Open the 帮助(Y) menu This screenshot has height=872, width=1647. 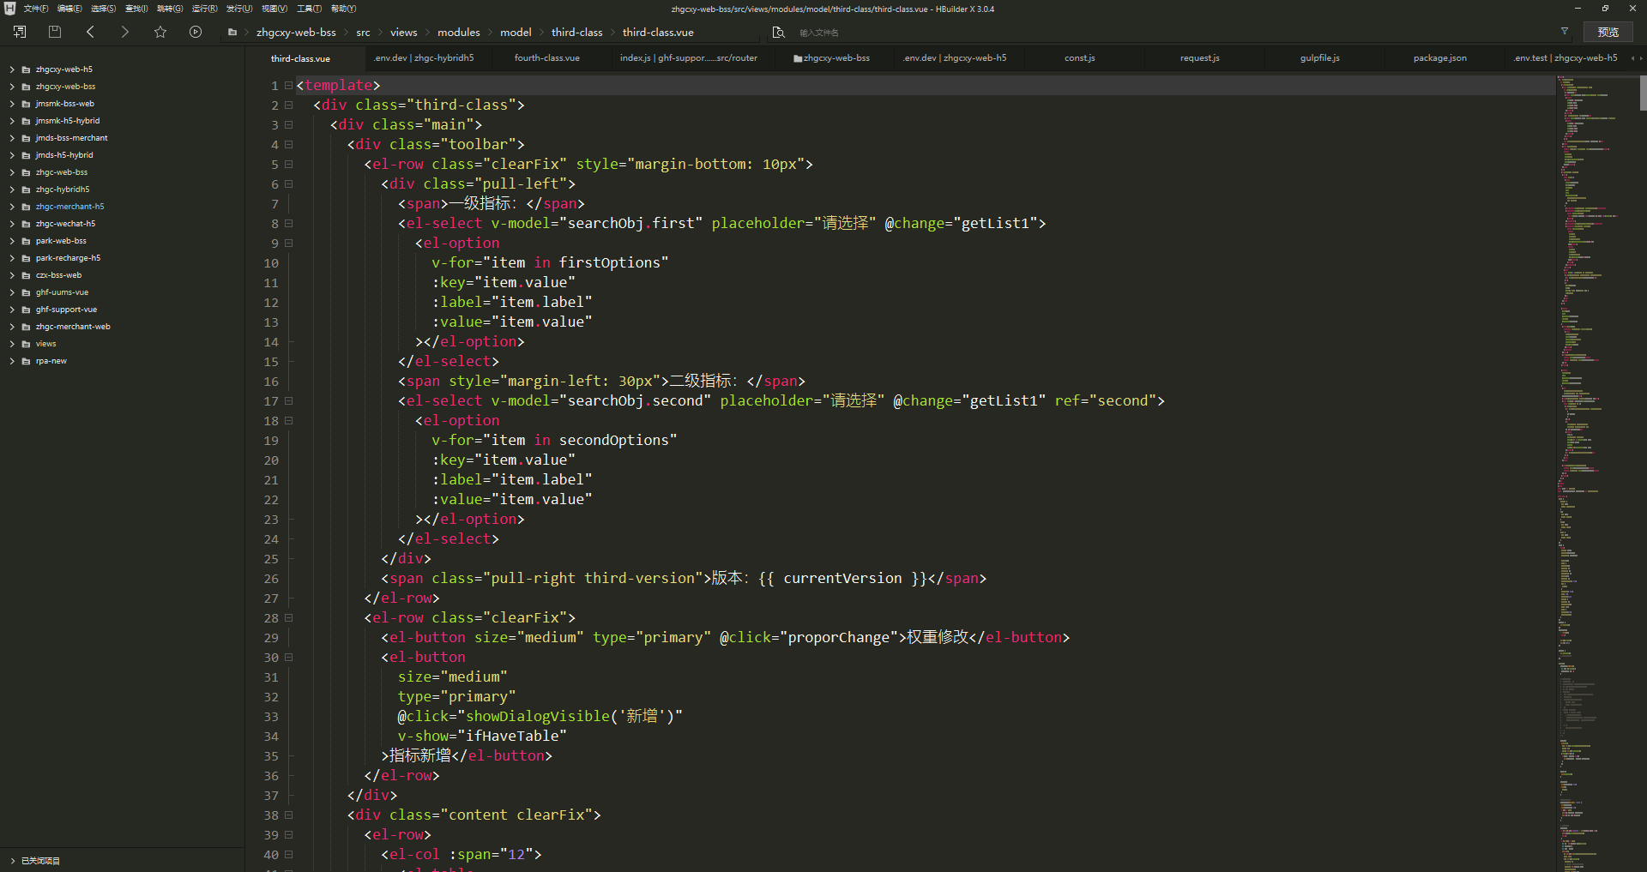point(343,9)
